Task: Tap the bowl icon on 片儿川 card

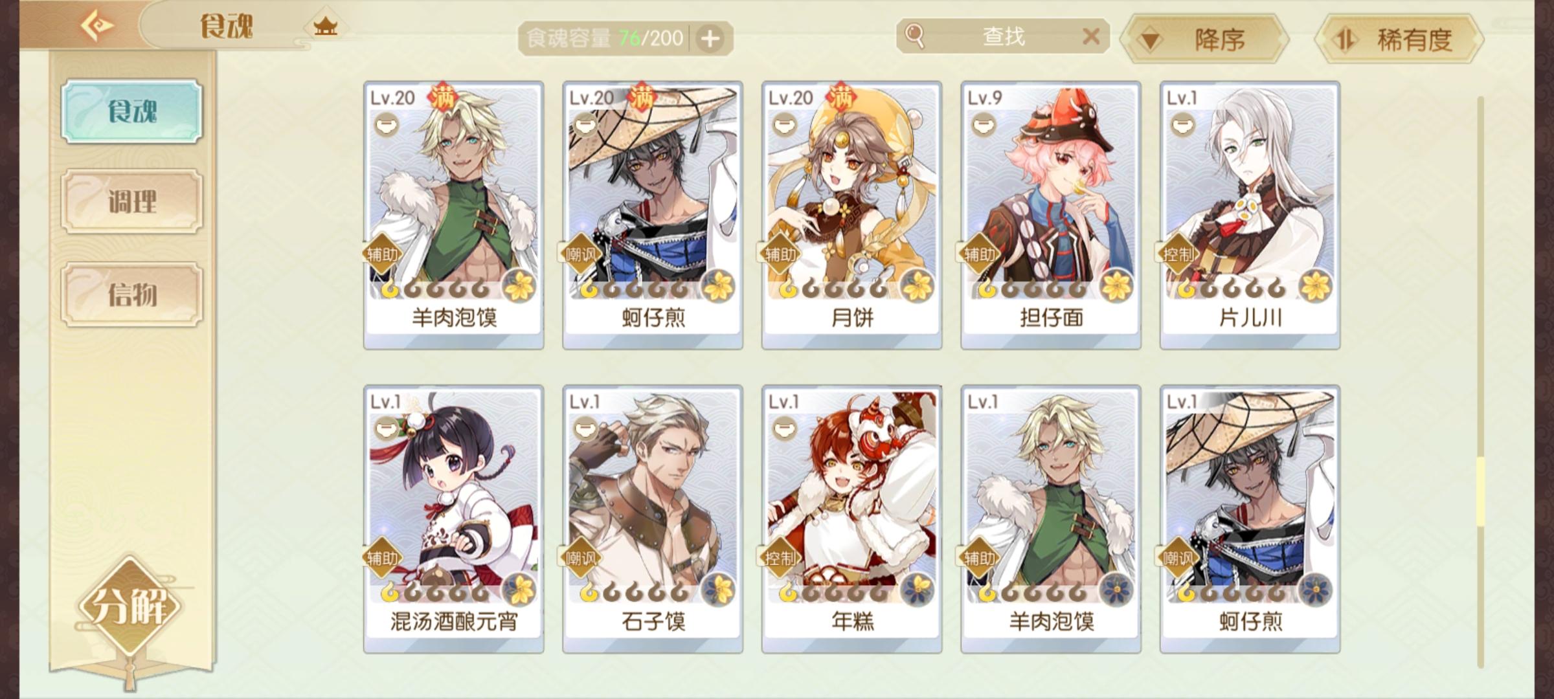Action: pyautogui.click(x=1182, y=124)
